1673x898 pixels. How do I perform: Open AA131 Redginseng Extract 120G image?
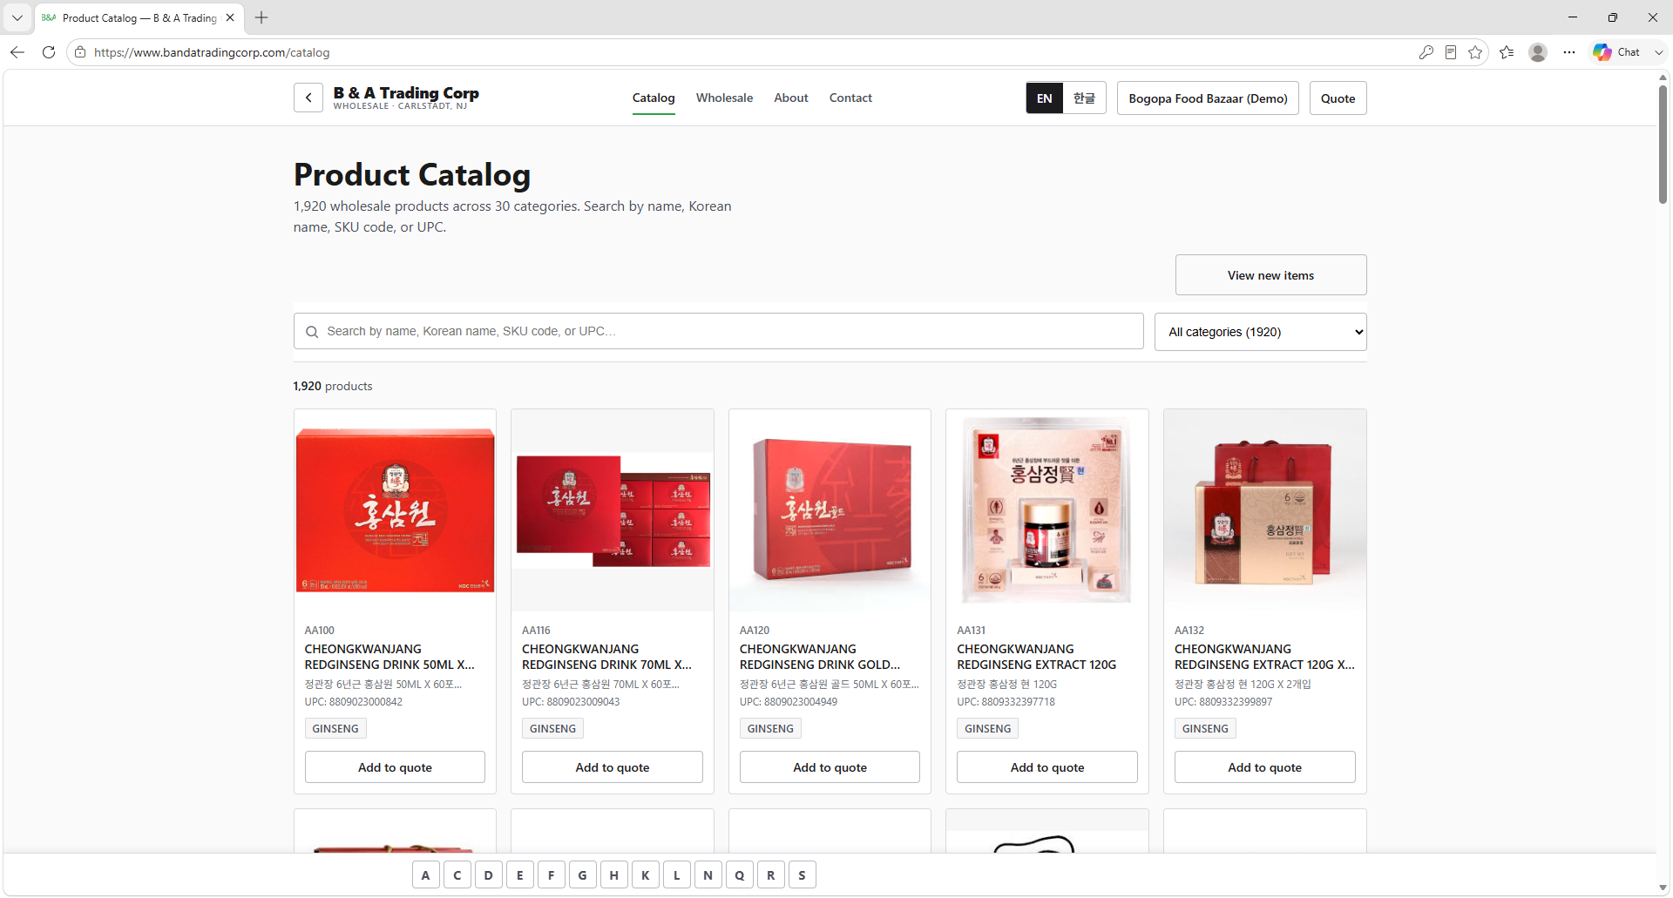click(x=1047, y=510)
